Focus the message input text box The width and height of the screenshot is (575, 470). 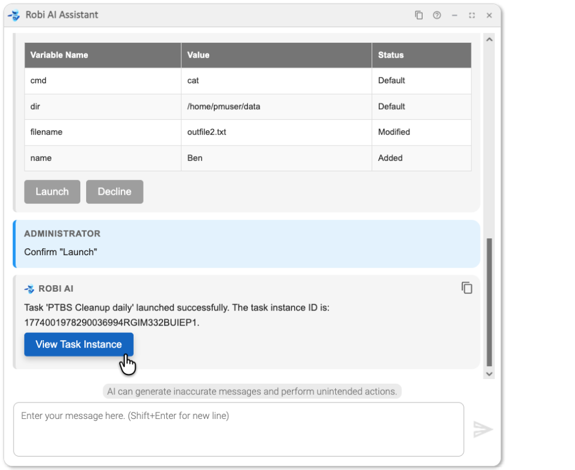point(239,429)
